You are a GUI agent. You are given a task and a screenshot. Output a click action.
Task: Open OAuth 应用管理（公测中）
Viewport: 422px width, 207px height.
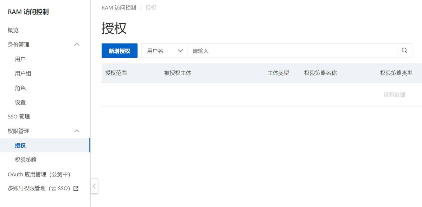point(39,174)
